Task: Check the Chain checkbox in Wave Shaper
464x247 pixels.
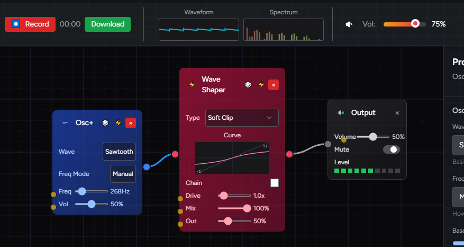Action: 274,183
